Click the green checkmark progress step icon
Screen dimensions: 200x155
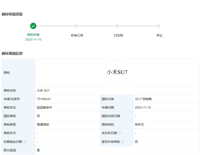(33, 26)
